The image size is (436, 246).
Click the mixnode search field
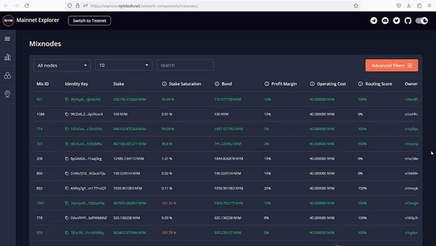coord(185,65)
